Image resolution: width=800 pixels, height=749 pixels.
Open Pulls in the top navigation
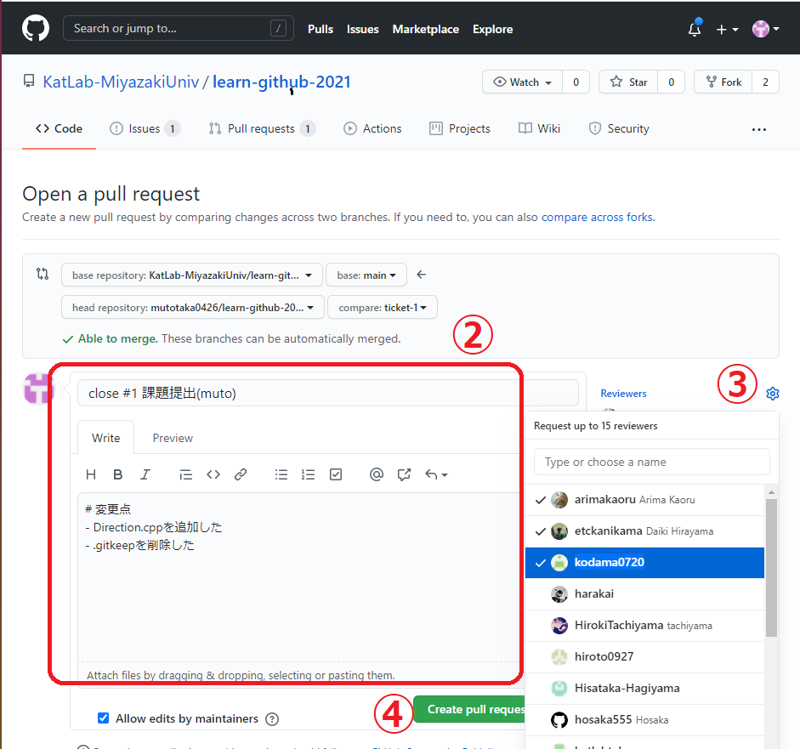[321, 29]
